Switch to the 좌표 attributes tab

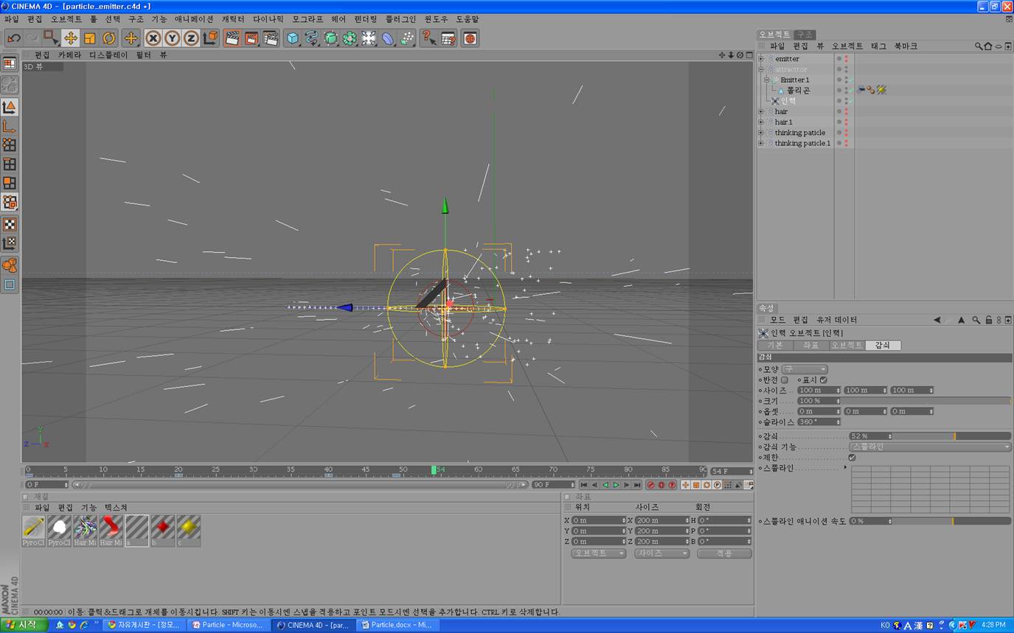click(x=810, y=345)
